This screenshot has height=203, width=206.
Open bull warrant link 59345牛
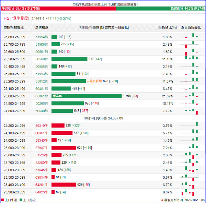(x=42, y=140)
